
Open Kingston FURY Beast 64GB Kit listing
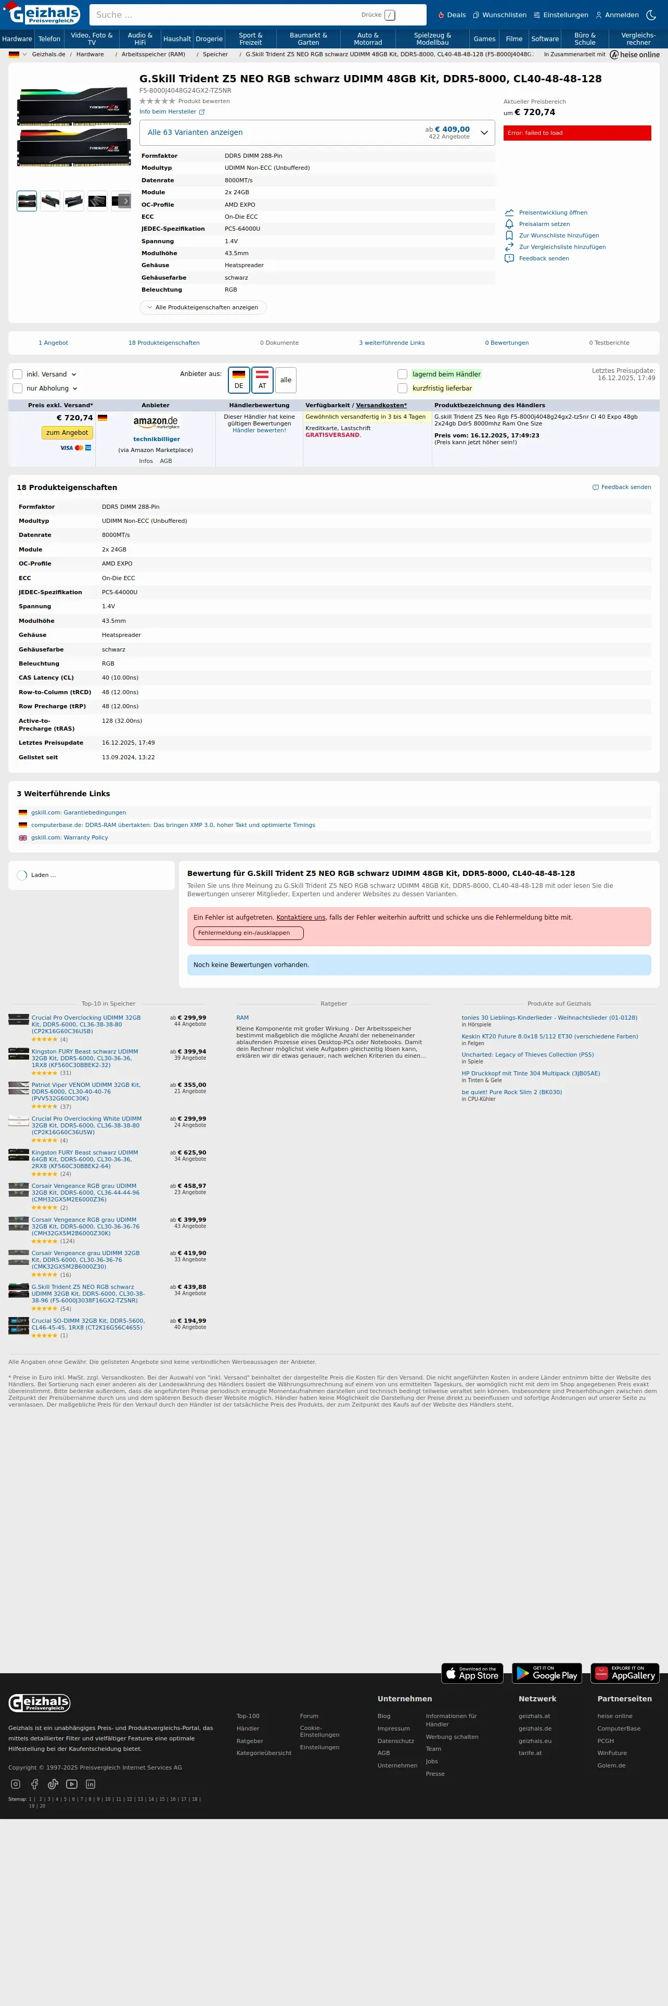[x=85, y=1160]
